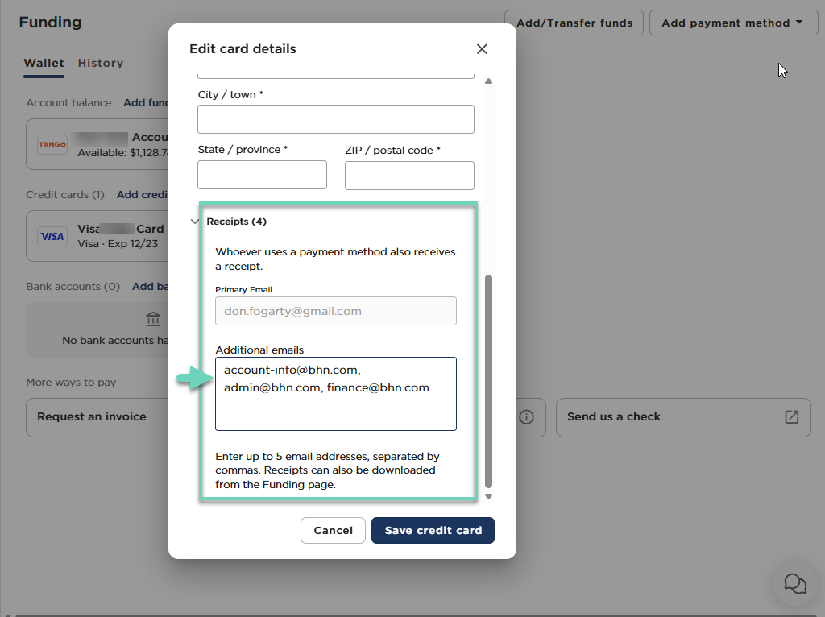The height and width of the screenshot is (617, 825).
Task: Click the Visa card logo icon
Action: [x=52, y=237]
